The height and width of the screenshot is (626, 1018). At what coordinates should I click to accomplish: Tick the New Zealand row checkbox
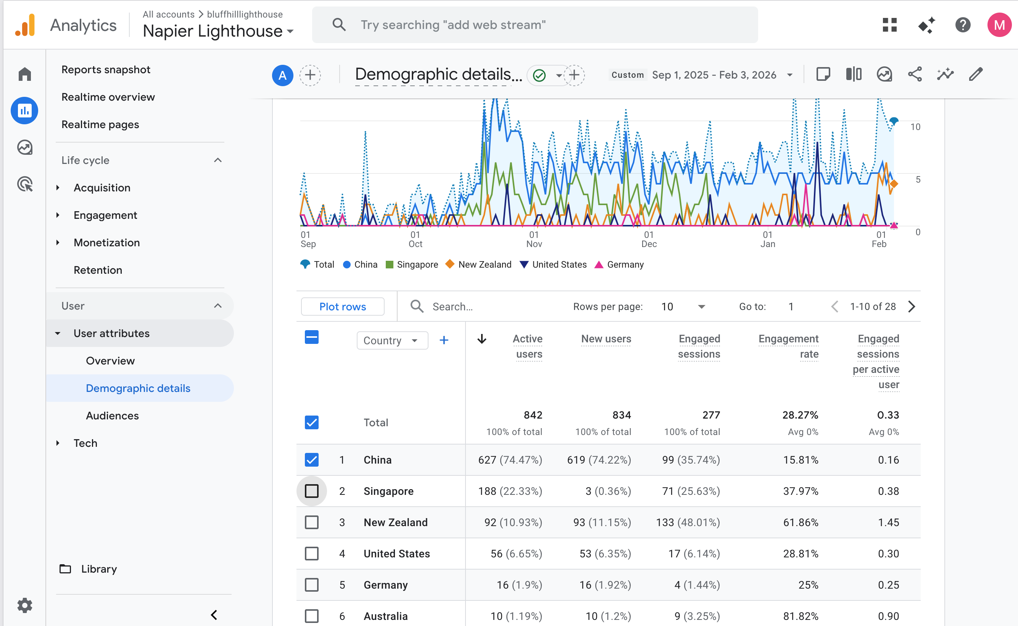pos(312,522)
